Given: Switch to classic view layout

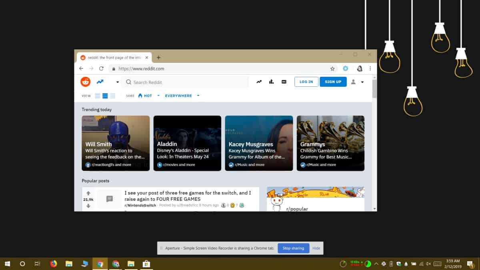Looking at the screenshot, I should click(105, 96).
